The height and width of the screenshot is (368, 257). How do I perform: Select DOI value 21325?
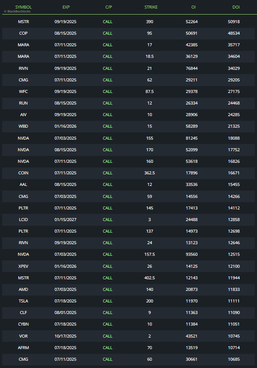click(x=234, y=126)
